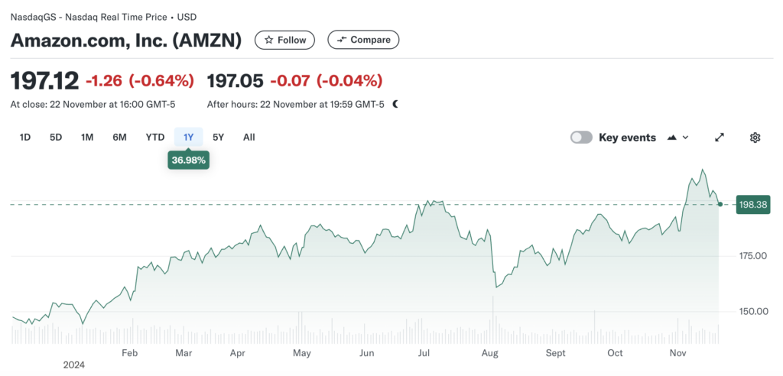Click the chart line endpoint dot

720,204
